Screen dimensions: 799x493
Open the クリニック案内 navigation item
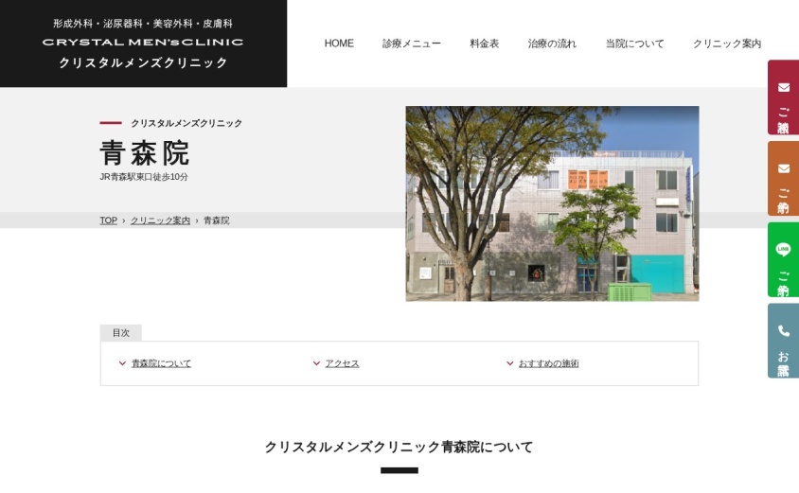(x=727, y=44)
